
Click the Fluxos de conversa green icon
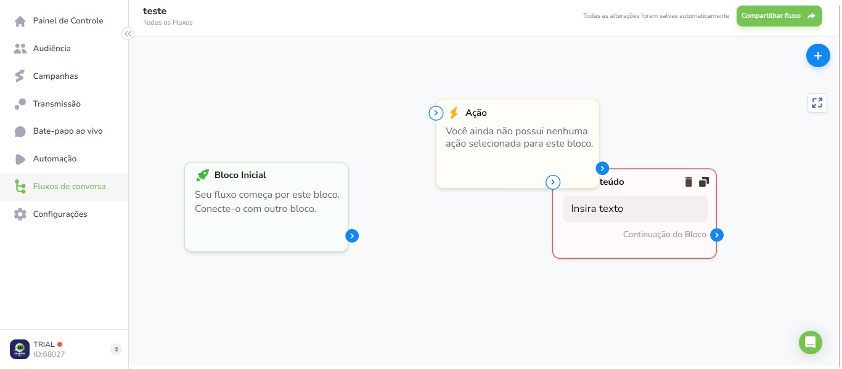click(20, 187)
